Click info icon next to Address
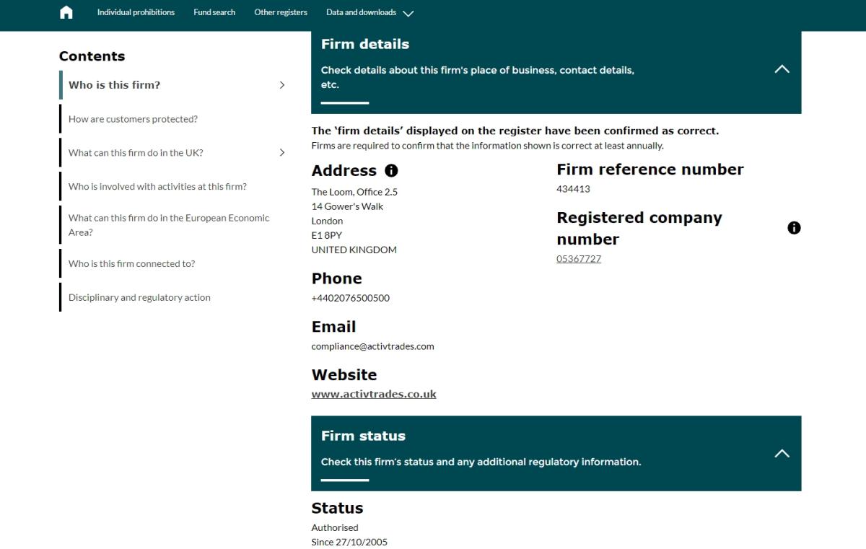 coord(391,171)
